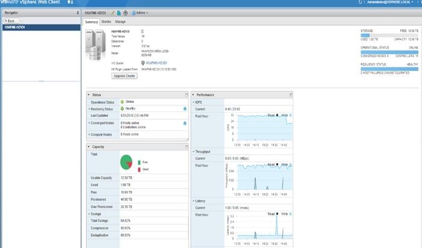Expand the Converged Nodes row
Viewport: 422px width, 248px height.
click(89, 123)
